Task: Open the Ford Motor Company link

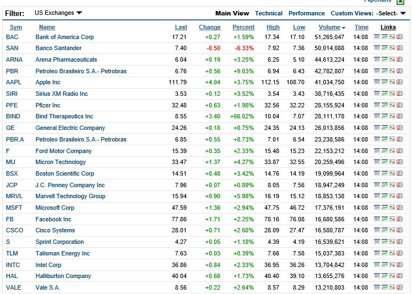Action: [x=63, y=151]
